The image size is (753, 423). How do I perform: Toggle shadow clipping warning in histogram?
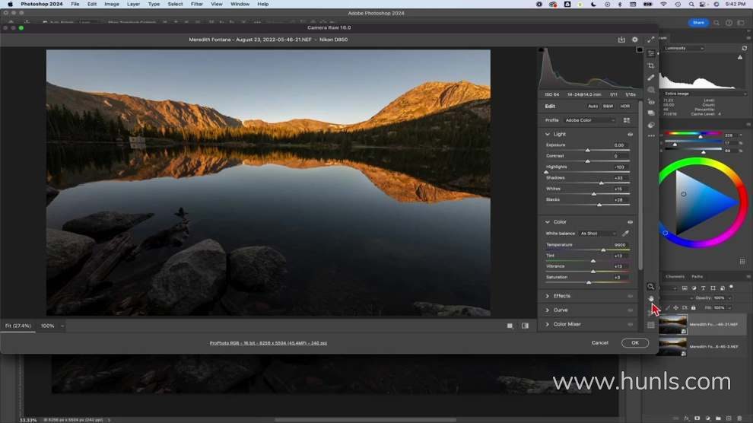(542, 49)
